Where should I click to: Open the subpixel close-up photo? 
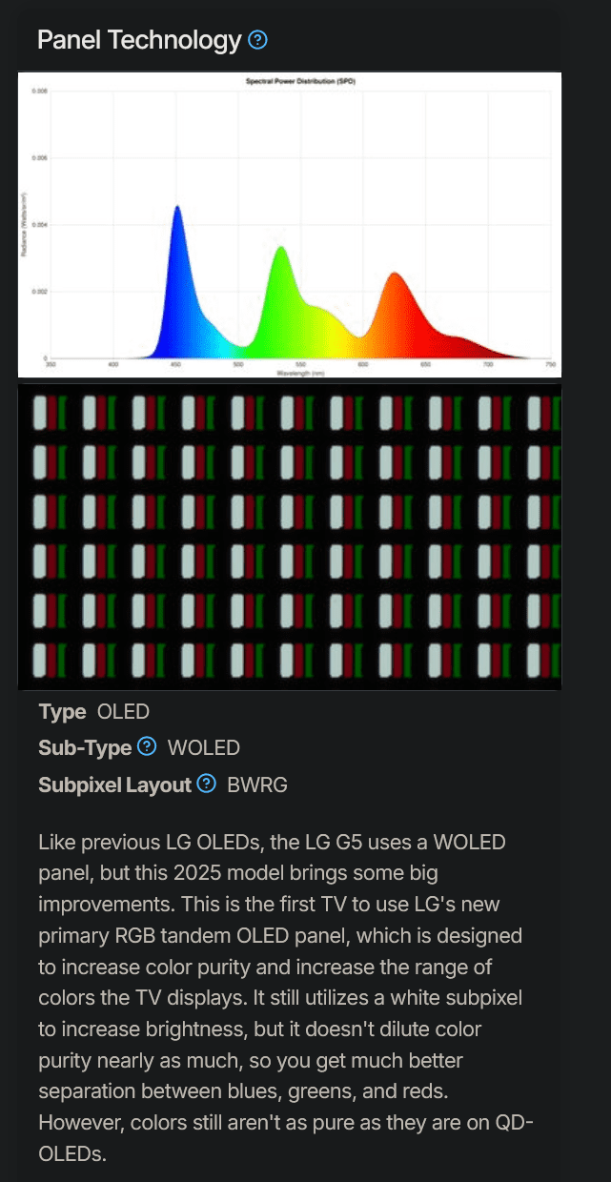click(290, 536)
